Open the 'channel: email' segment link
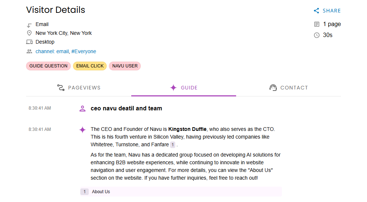This screenshot has height=202, width=367. click(x=52, y=52)
